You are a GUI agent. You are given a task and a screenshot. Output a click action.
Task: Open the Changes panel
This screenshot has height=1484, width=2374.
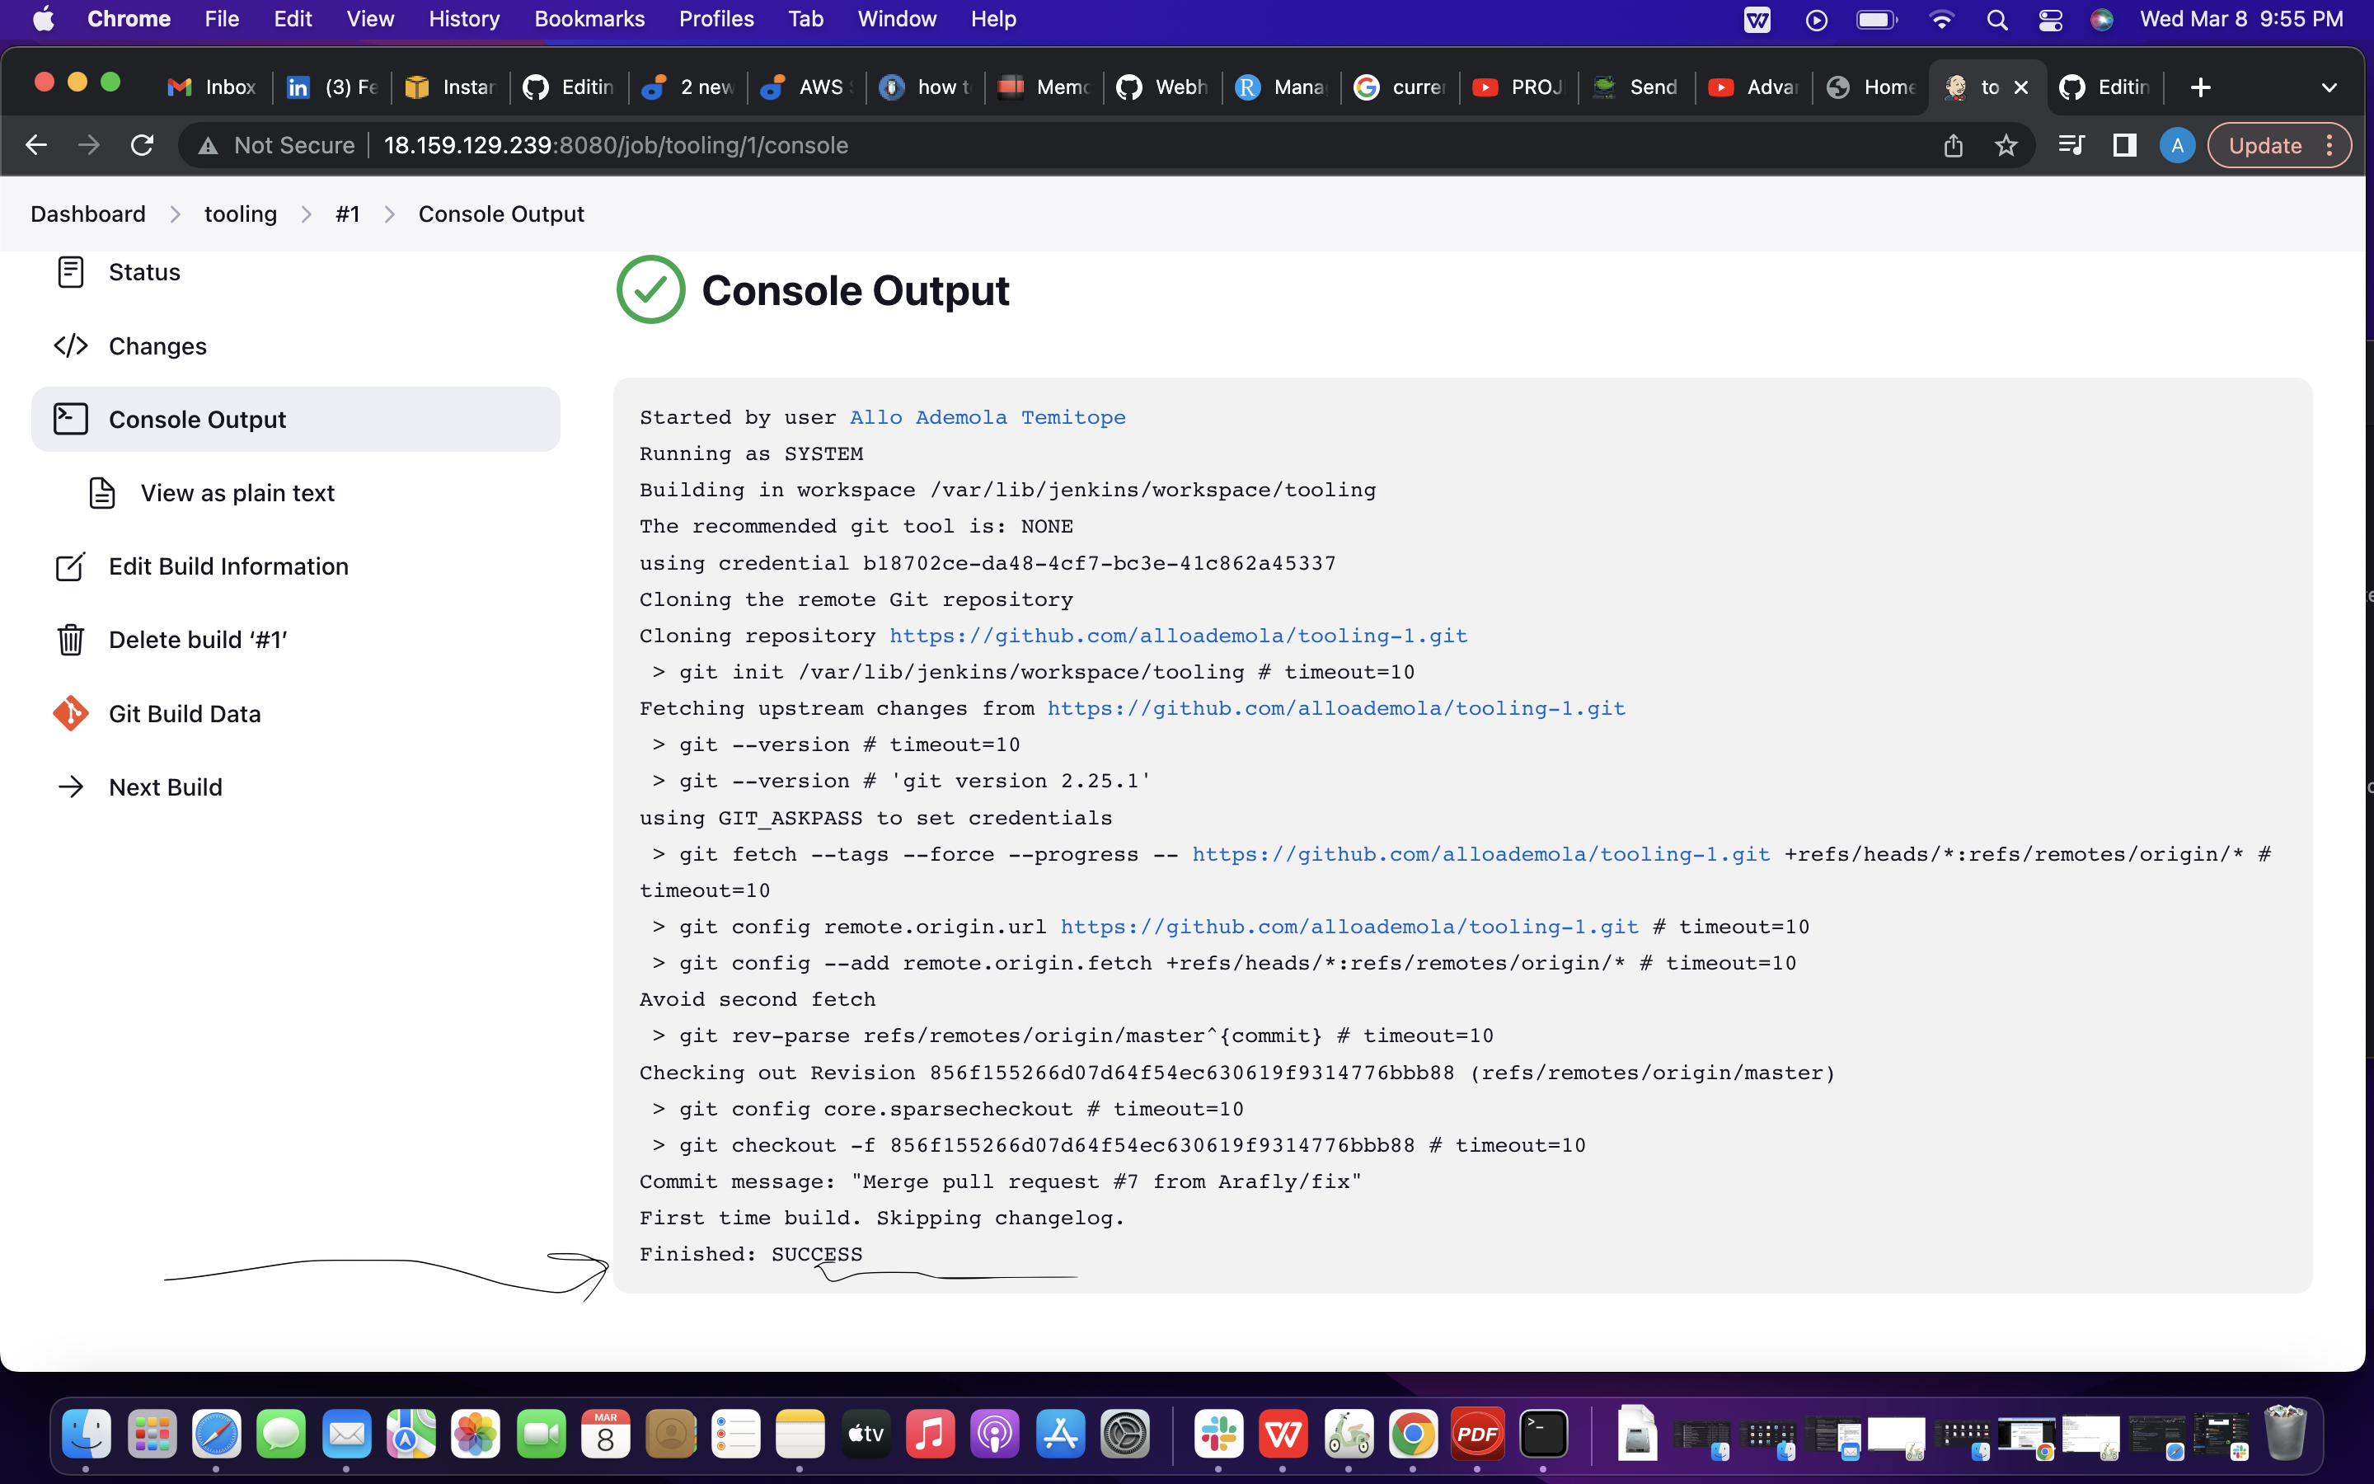tap(157, 345)
